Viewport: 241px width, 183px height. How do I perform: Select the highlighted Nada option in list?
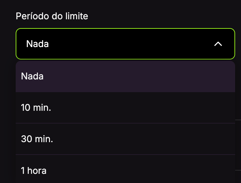point(125,76)
